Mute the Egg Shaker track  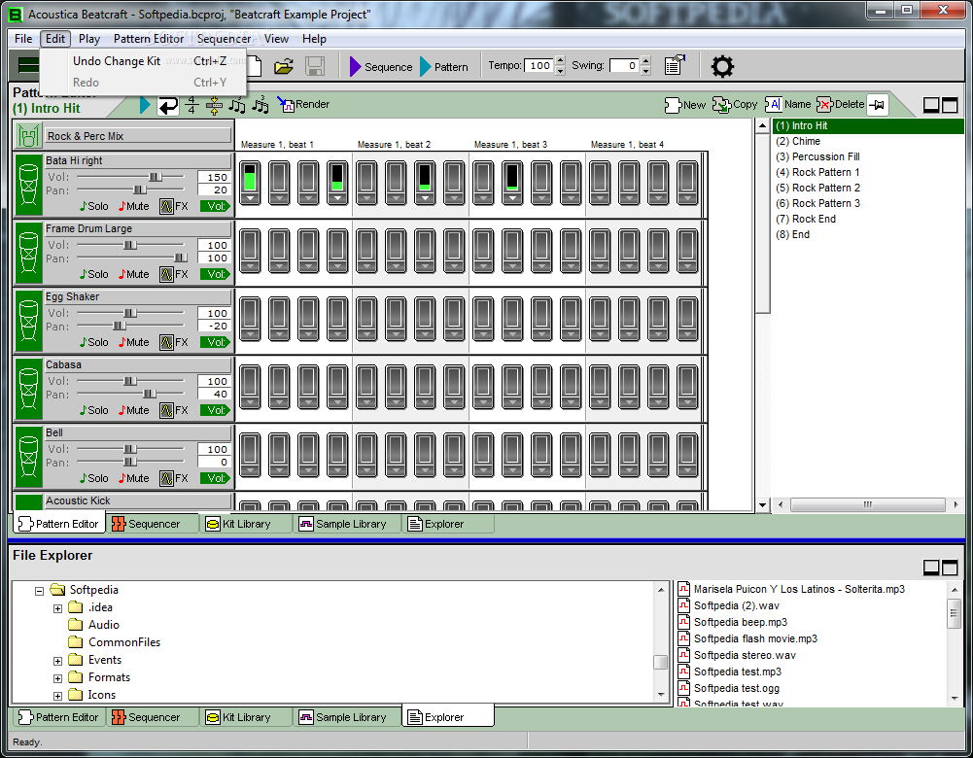click(x=134, y=342)
